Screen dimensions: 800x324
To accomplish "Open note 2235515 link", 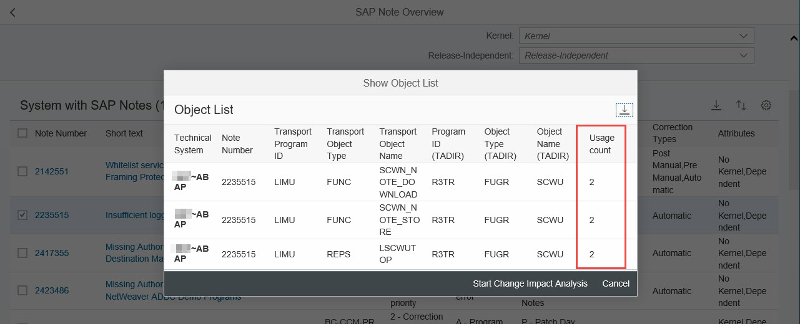I will [x=52, y=215].
